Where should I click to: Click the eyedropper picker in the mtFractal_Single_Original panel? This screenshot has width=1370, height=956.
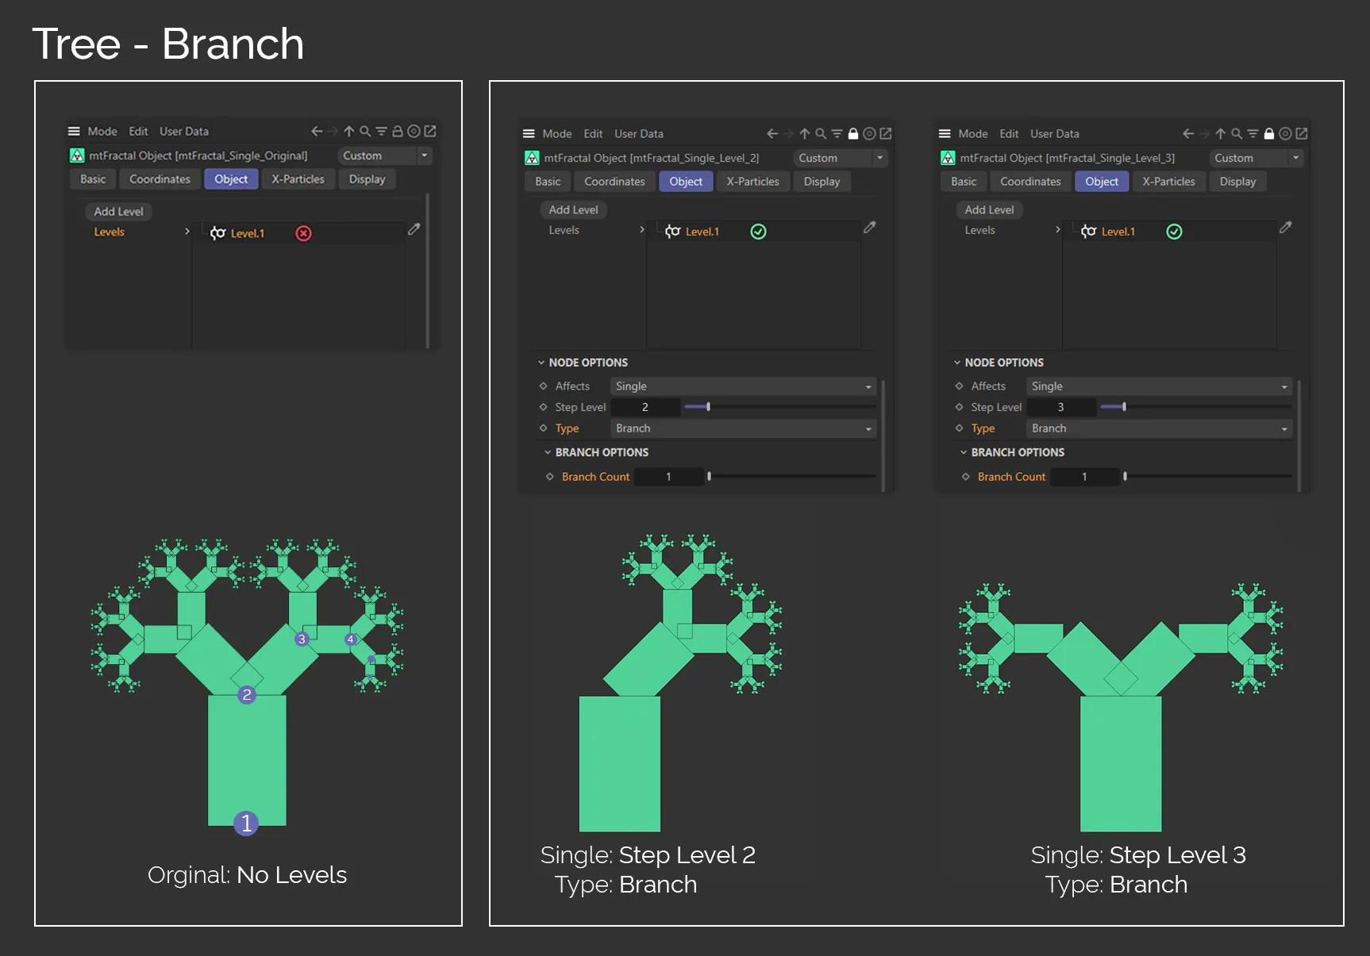click(x=414, y=229)
